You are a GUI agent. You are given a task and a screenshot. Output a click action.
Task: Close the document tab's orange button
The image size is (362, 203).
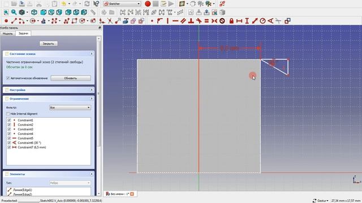tap(132, 194)
